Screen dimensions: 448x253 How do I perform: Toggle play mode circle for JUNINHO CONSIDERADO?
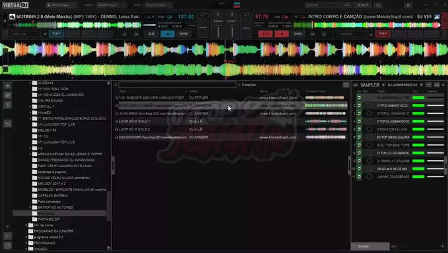coord(369,177)
